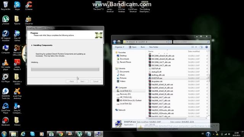
Task: Expand the arrow after DirectX in breadcrumb
Action: pyautogui.click(x=137, y=42)
